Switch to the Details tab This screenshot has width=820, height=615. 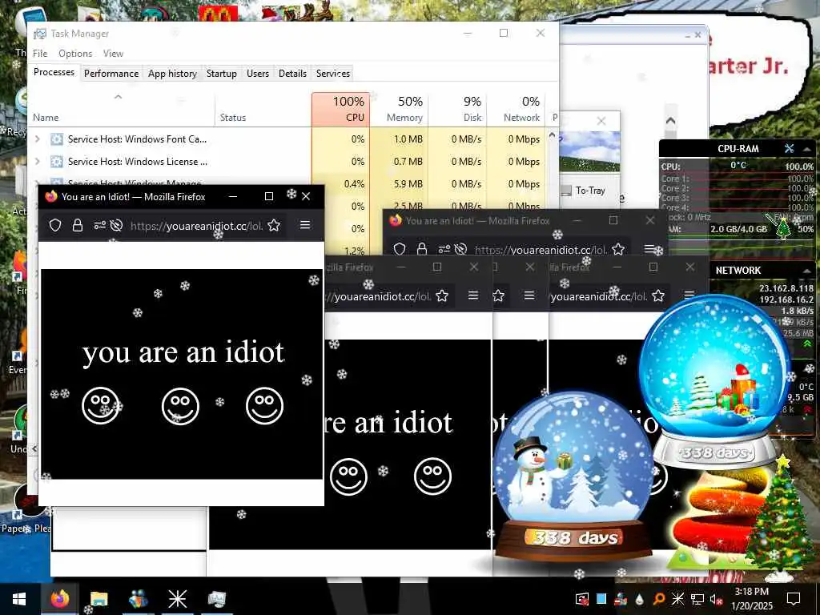292,73
